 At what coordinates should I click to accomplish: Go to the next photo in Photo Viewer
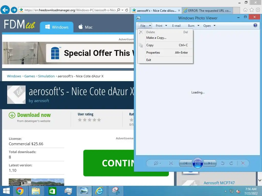210,163
